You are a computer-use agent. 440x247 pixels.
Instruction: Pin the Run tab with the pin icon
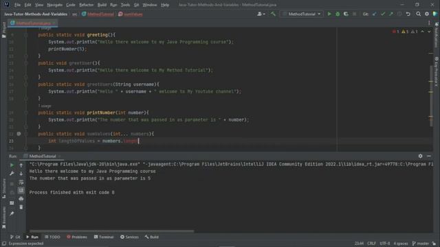click(12, 213)
